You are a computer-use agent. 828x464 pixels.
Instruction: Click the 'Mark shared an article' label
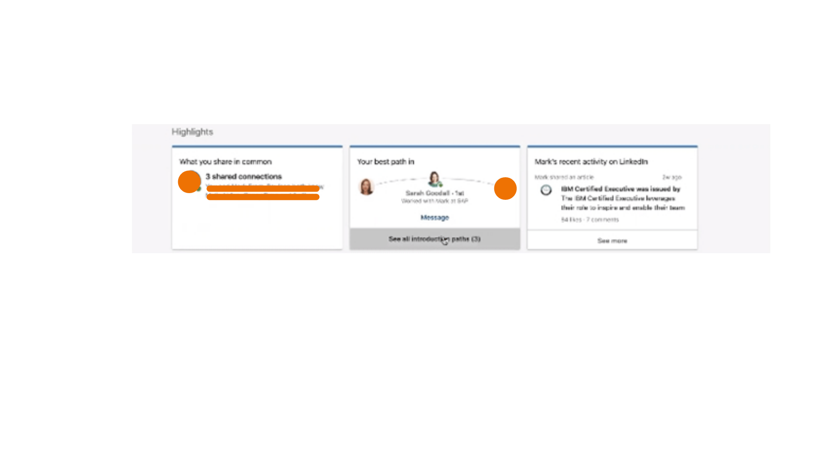click(564, 177)
